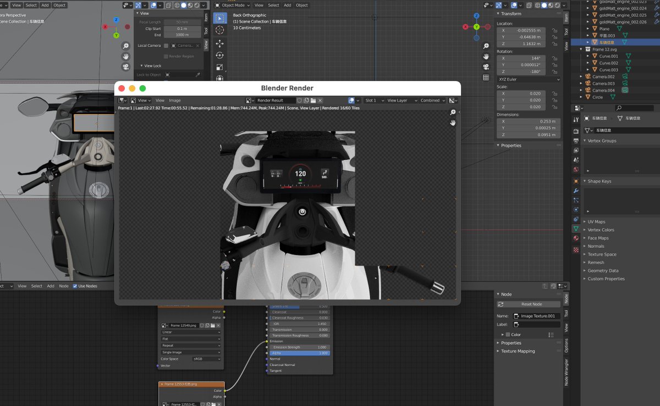Screen dimensions: 660x406
Task: Open the Texture properties checker tab
Action: point(576,249)
